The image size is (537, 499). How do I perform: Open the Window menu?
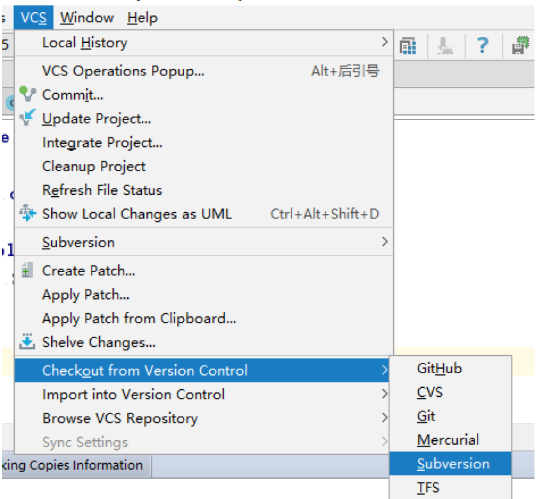pos(87,17)
